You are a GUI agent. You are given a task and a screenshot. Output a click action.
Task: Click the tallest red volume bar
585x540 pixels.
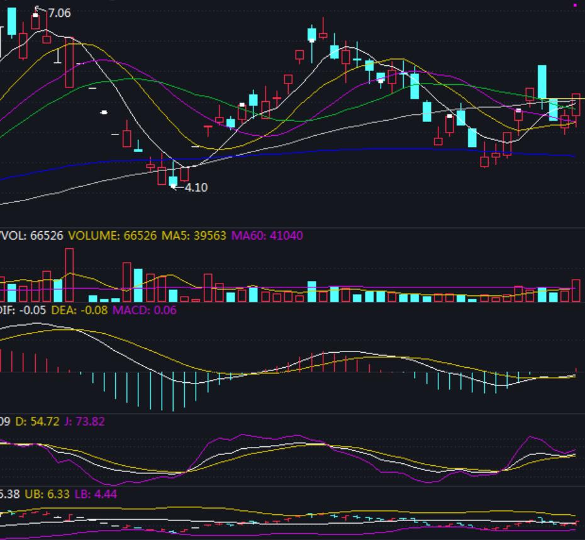point(69,275)
